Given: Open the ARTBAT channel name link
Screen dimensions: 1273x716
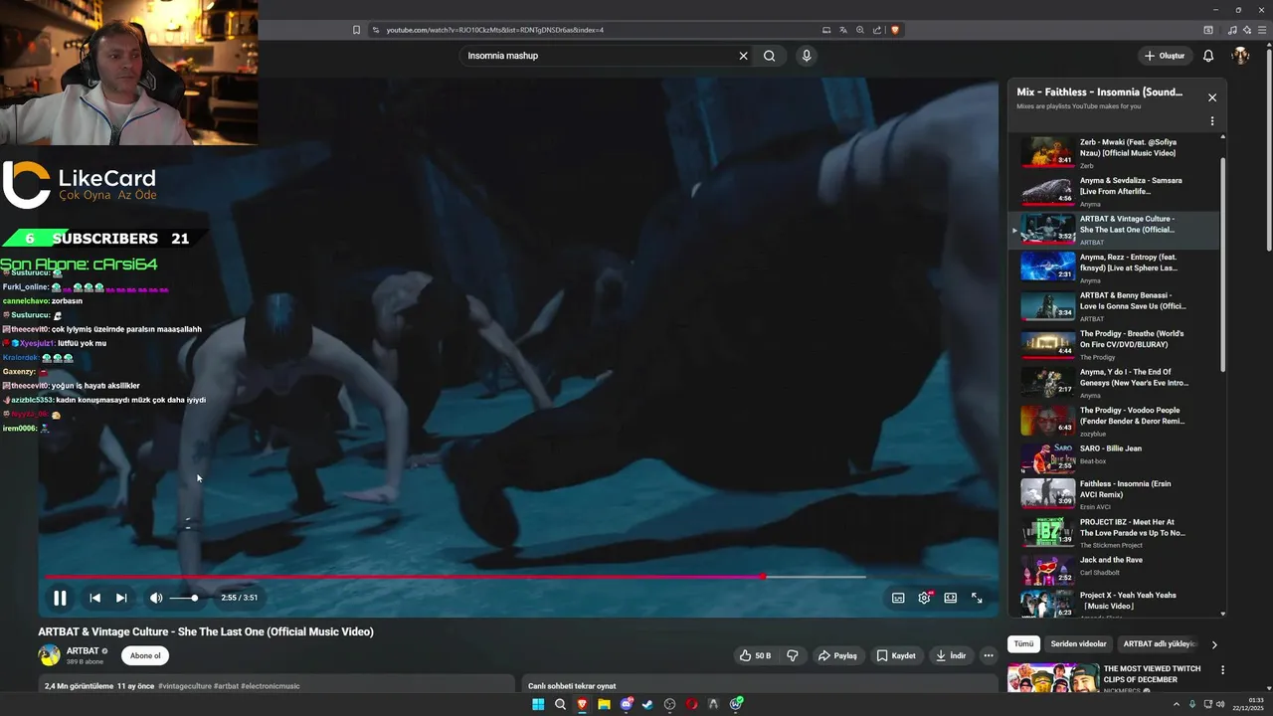Looking at the screenshot, I should [83, 651].
